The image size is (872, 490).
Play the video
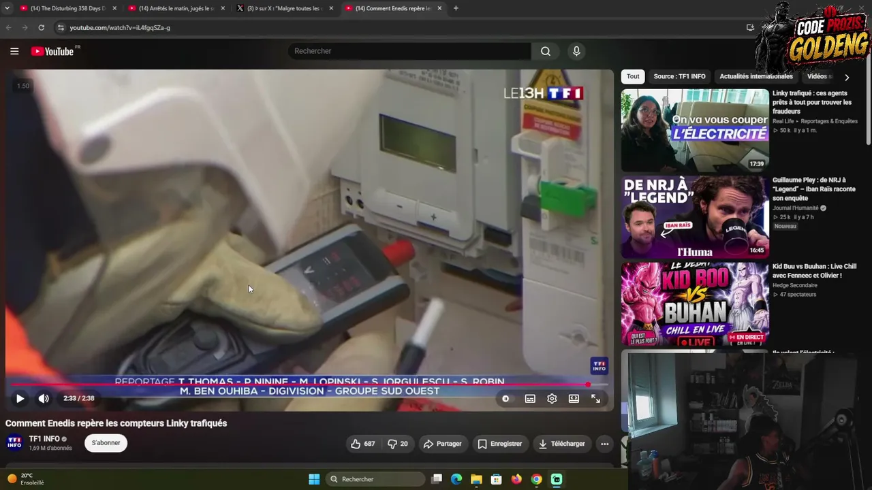(20, 399)
